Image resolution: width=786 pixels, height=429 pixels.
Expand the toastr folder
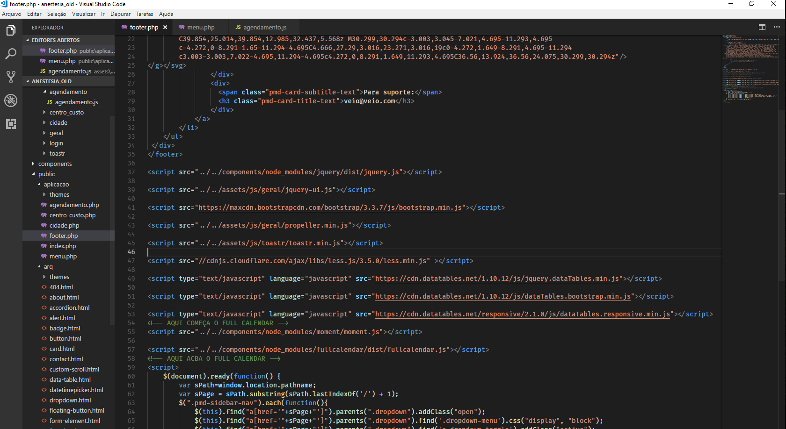68,154
